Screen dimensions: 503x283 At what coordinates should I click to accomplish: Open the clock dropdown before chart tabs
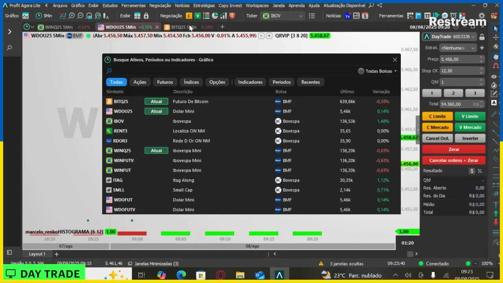[29, 27]
